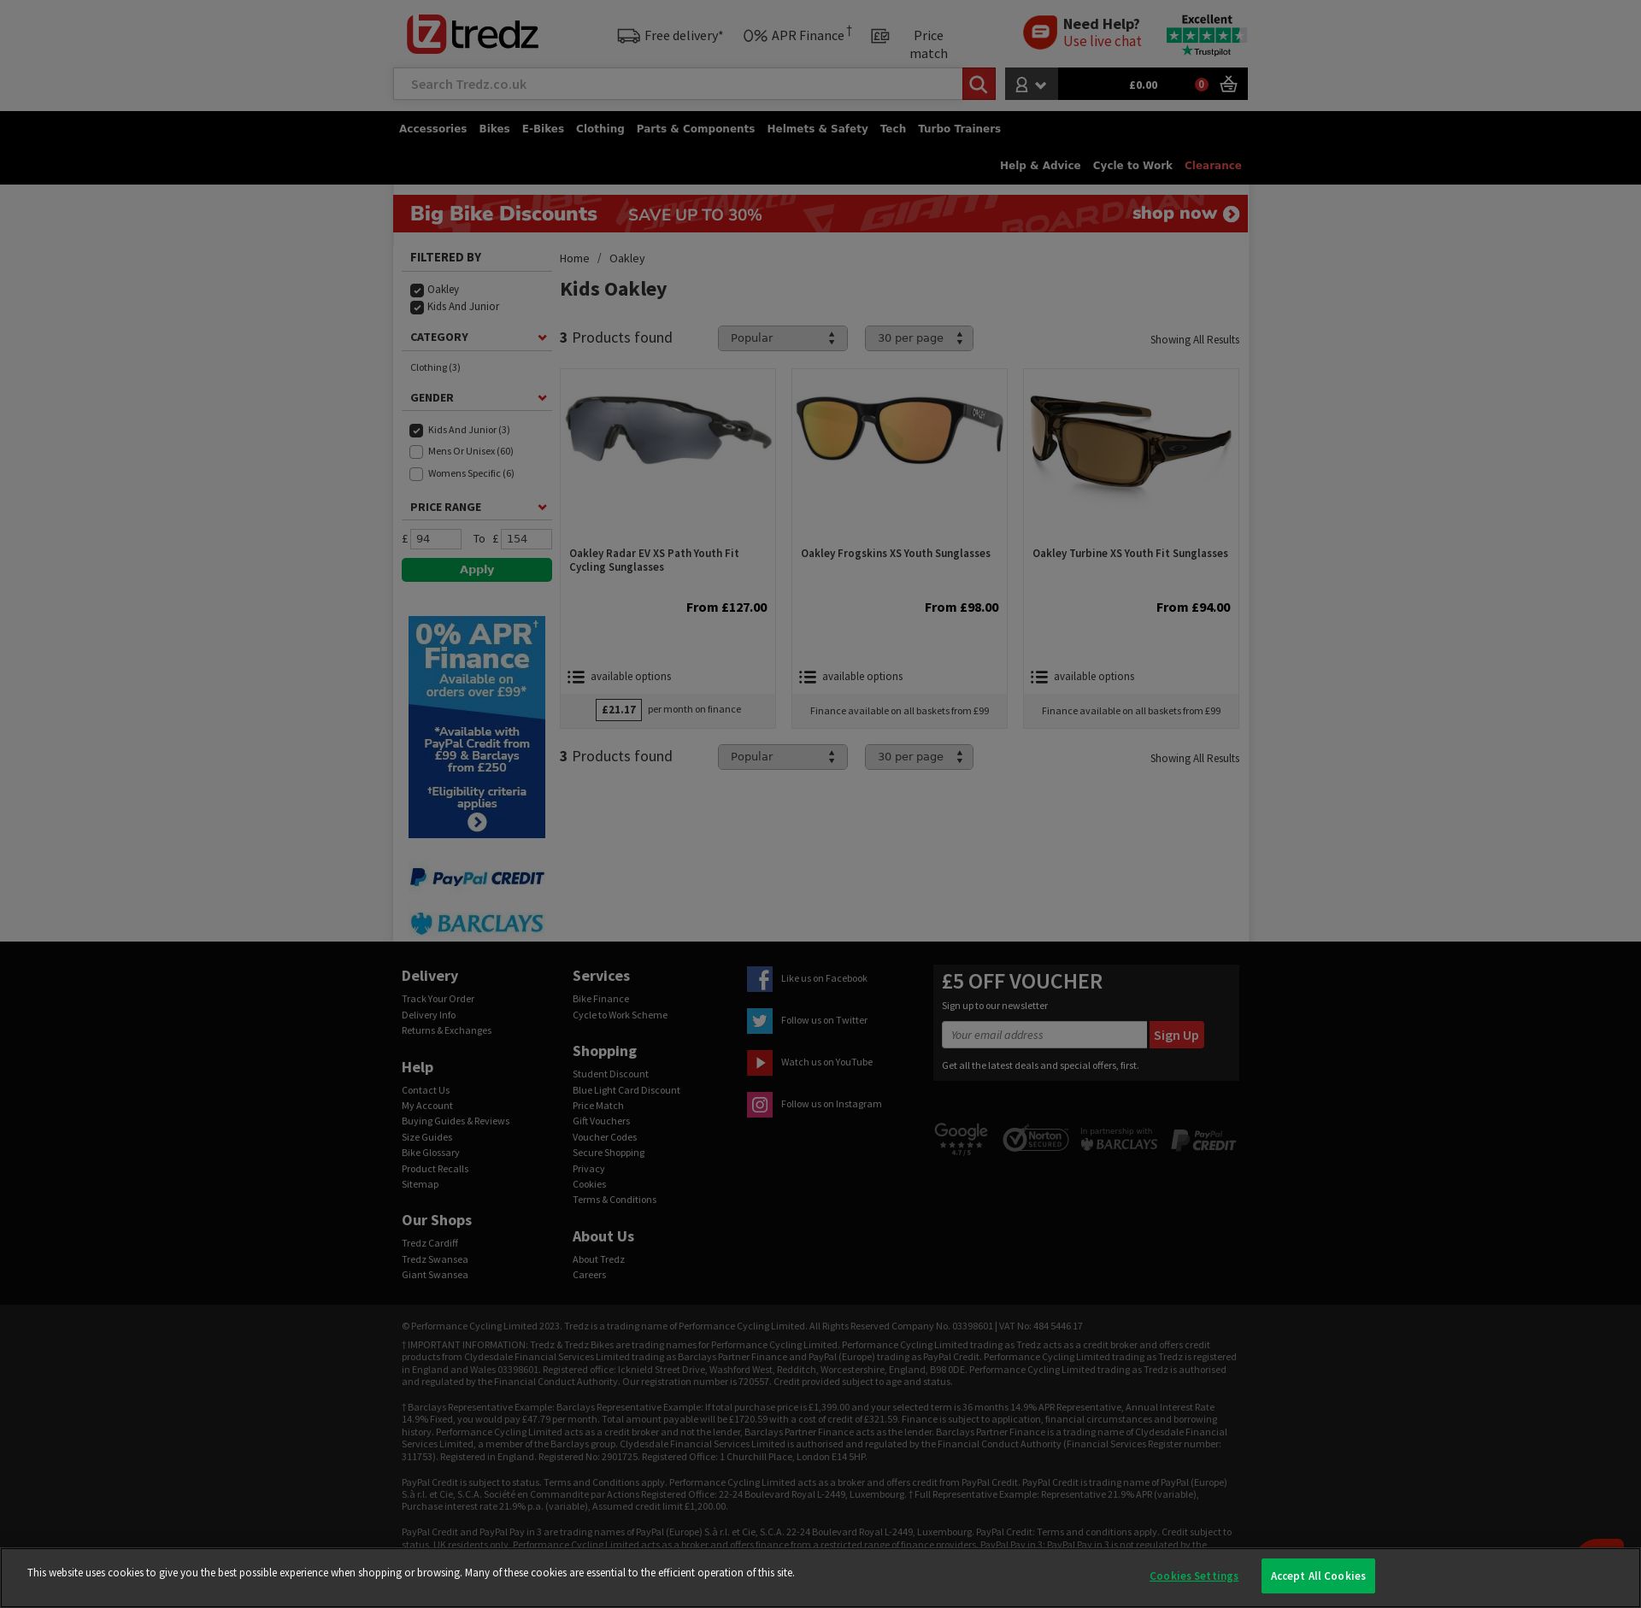
Task: Click the live chat speech bubble icon
Action: click(x=1040, y=32)
